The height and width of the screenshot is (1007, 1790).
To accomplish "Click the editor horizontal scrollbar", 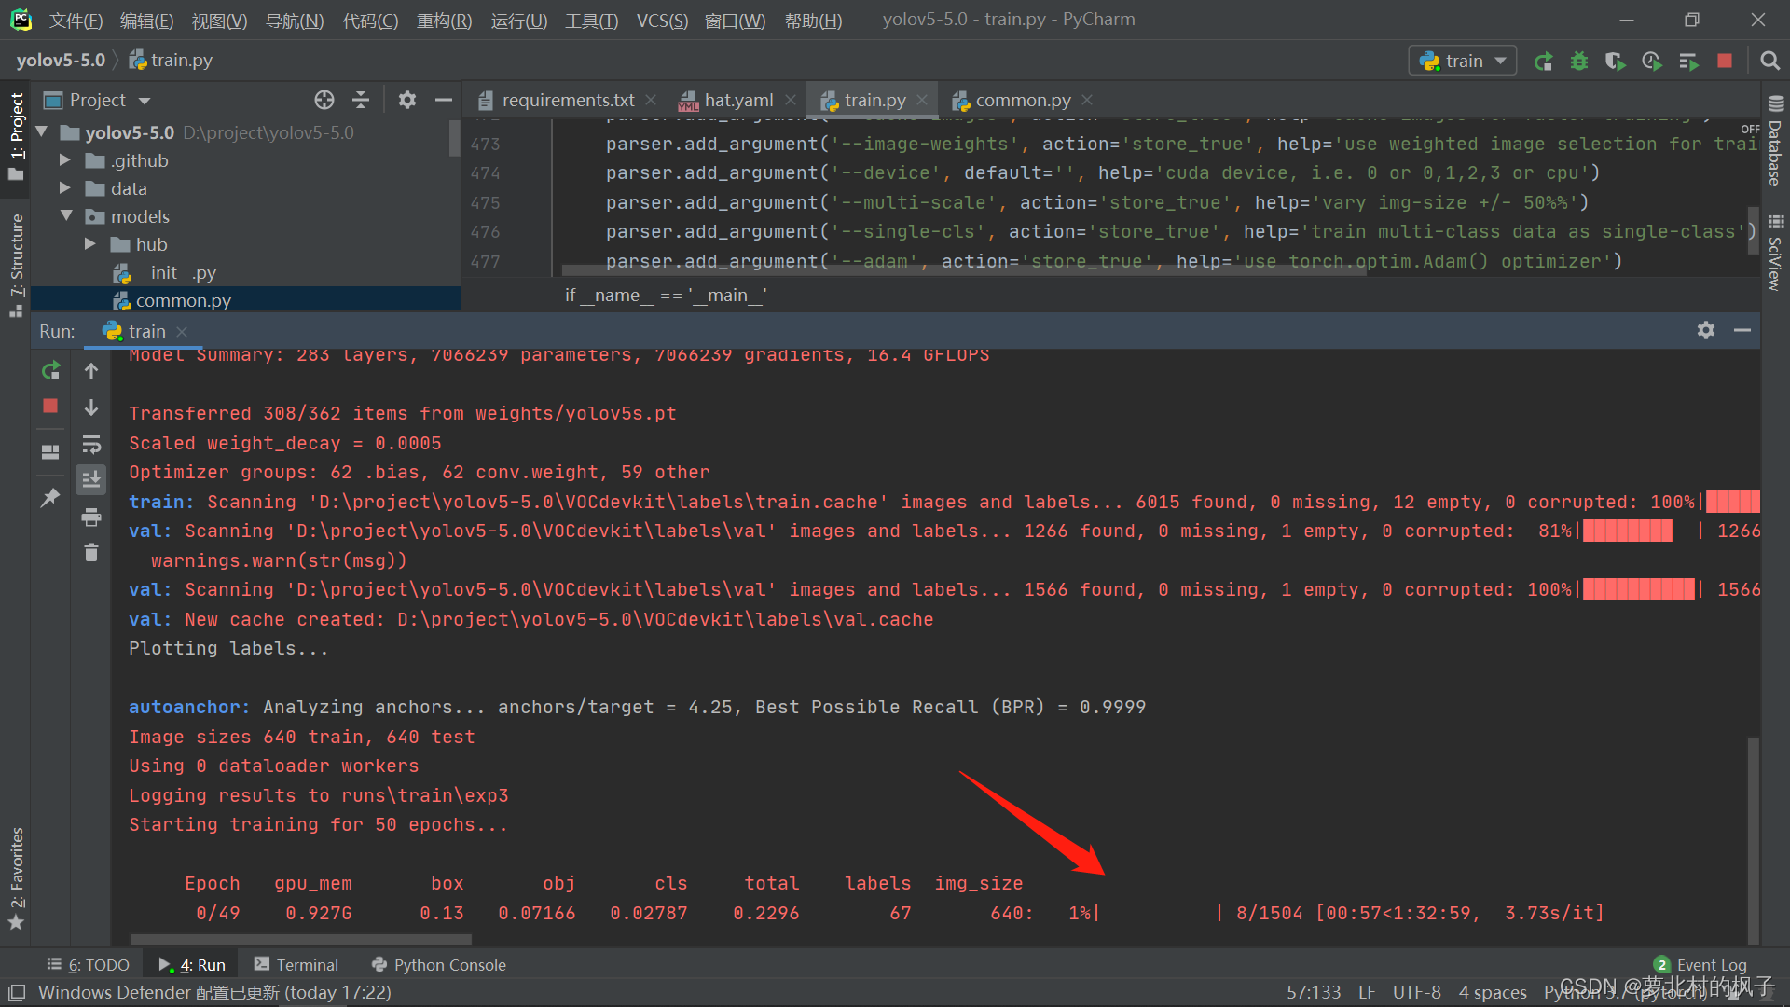I will (964, 271).
